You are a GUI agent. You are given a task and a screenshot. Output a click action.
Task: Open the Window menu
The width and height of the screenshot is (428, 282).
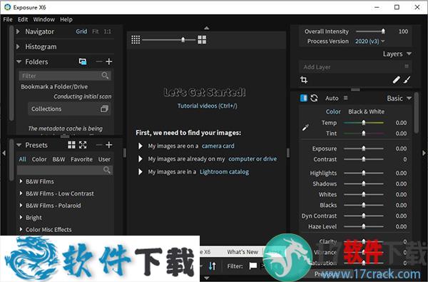coord(44,19)
